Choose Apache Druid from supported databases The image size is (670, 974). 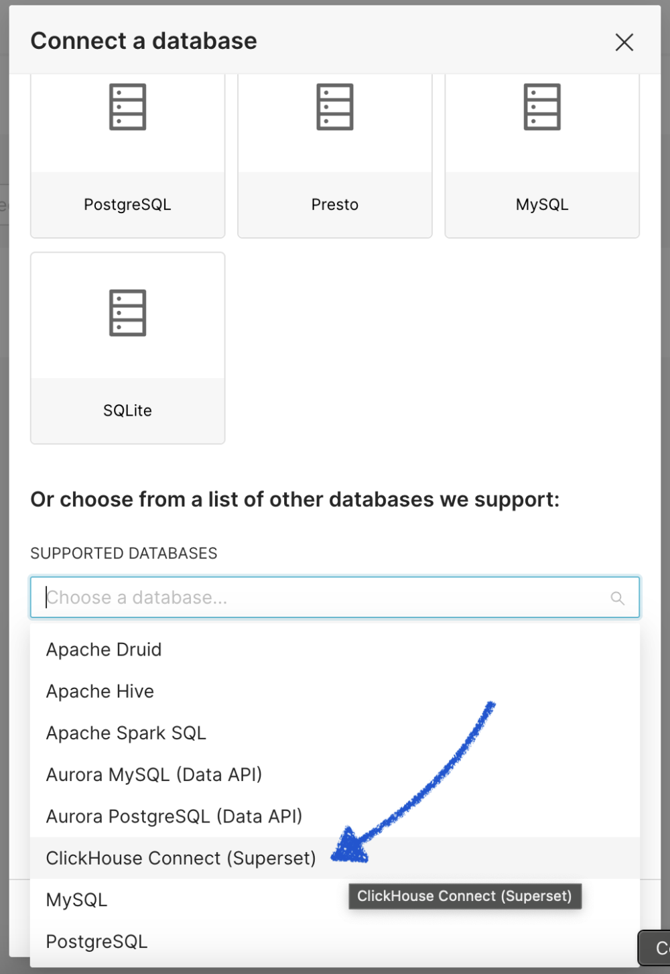tap(103, 649)
